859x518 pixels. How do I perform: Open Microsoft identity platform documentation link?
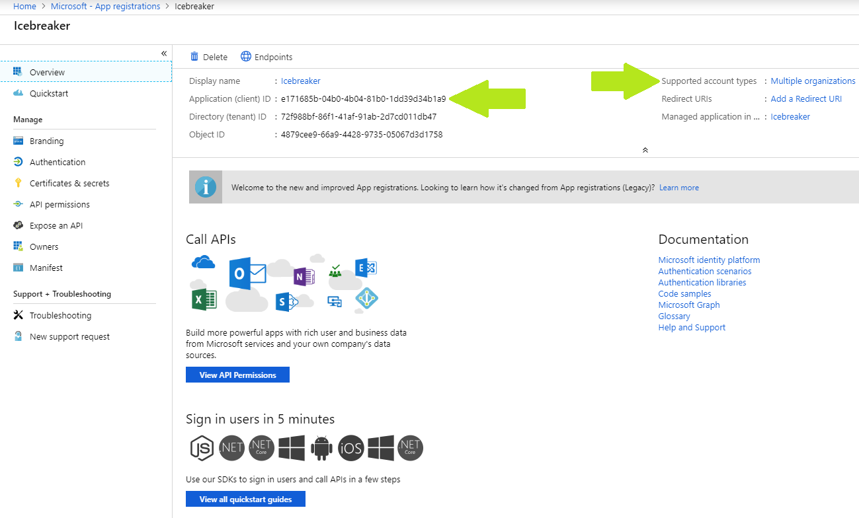point(709,260)
